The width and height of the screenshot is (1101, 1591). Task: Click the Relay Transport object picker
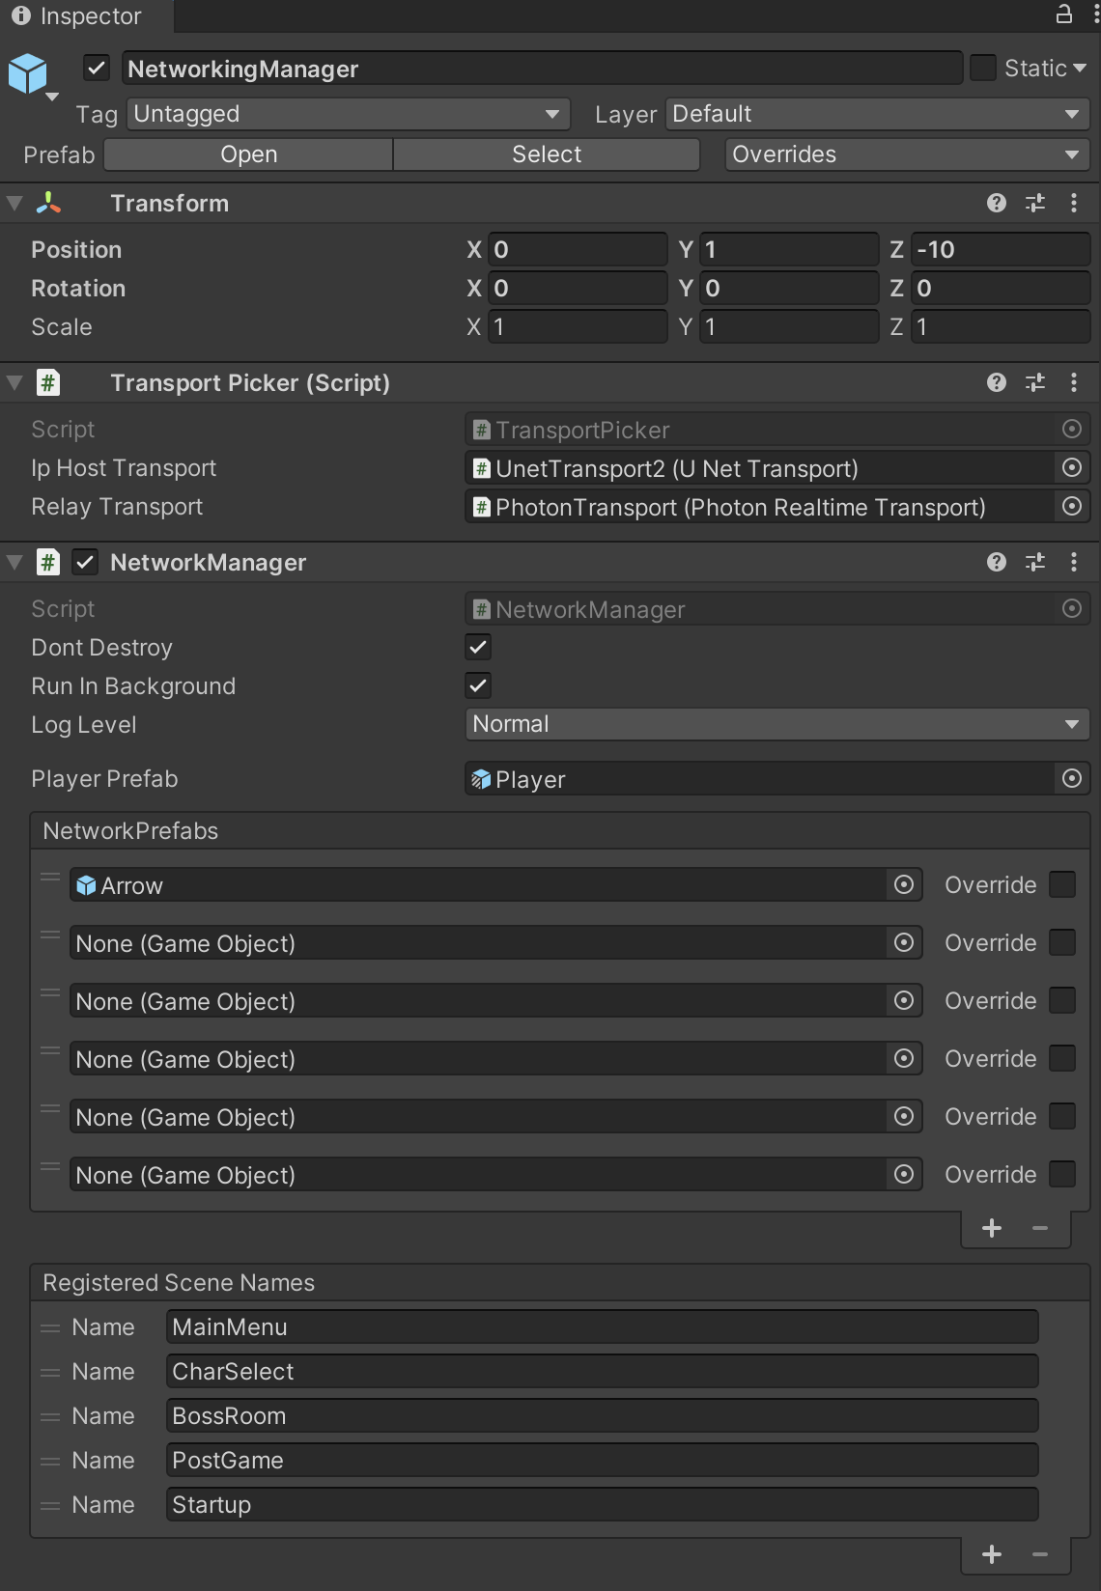click(1072, 506)
